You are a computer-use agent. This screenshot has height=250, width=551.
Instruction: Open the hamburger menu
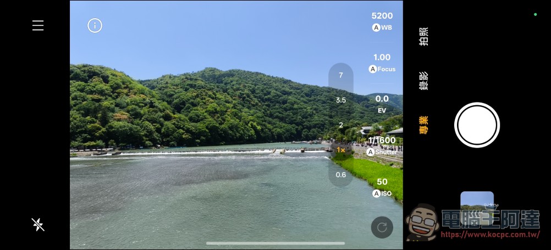[38, 25]
